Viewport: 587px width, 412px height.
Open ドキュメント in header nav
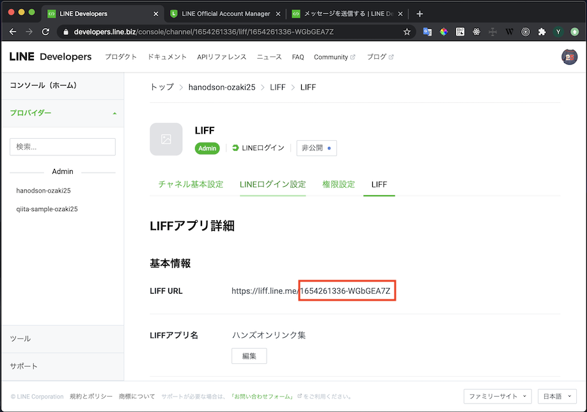(x=167, y=57)
